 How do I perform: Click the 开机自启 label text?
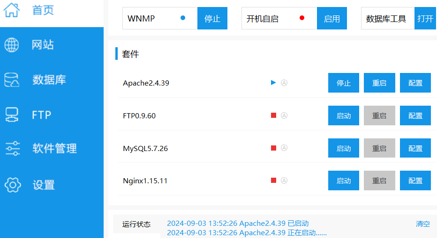[x=263, y=19]
